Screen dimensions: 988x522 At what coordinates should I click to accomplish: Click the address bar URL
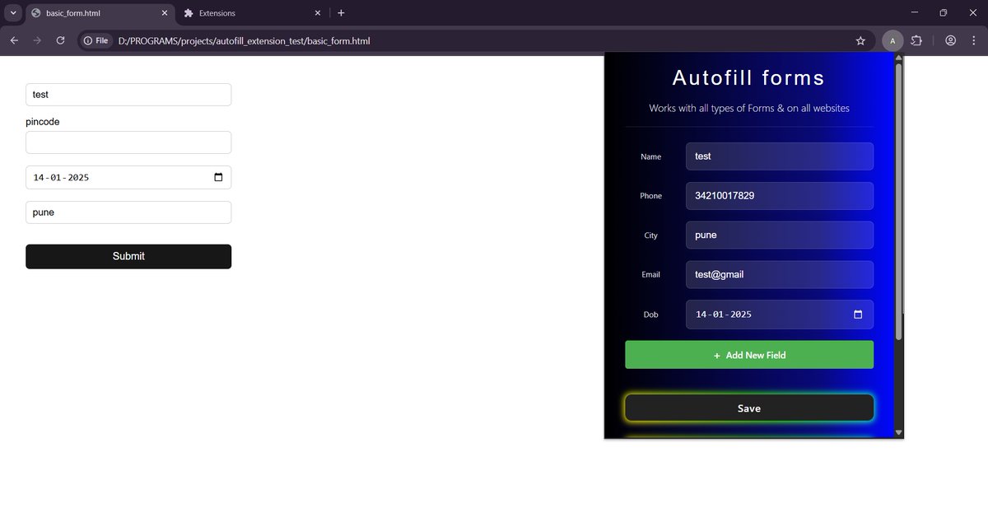coord(244,40)
